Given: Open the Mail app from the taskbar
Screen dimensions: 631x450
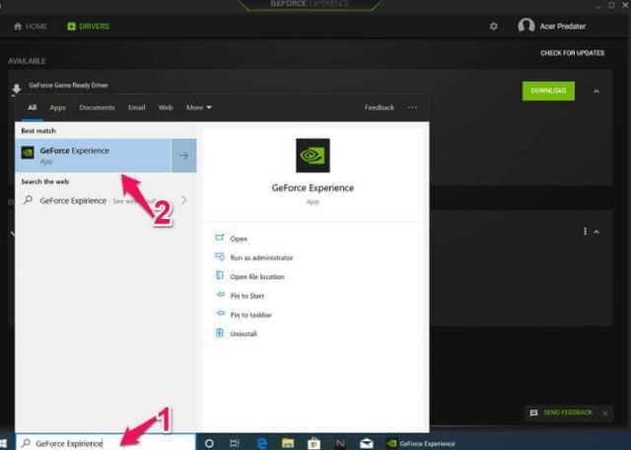Looking at the screenshot, I should click(x=366, y=443).
